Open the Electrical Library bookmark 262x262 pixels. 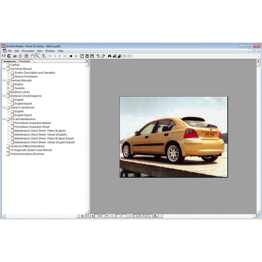pos(20,92)
